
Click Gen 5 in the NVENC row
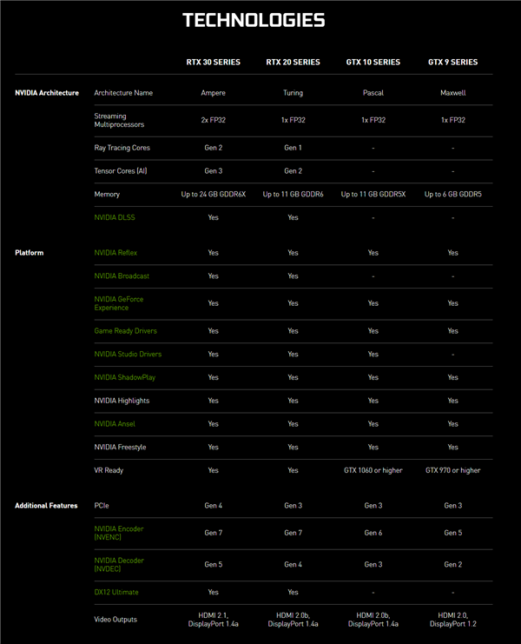pyautogui.click(x=453, y=533)
